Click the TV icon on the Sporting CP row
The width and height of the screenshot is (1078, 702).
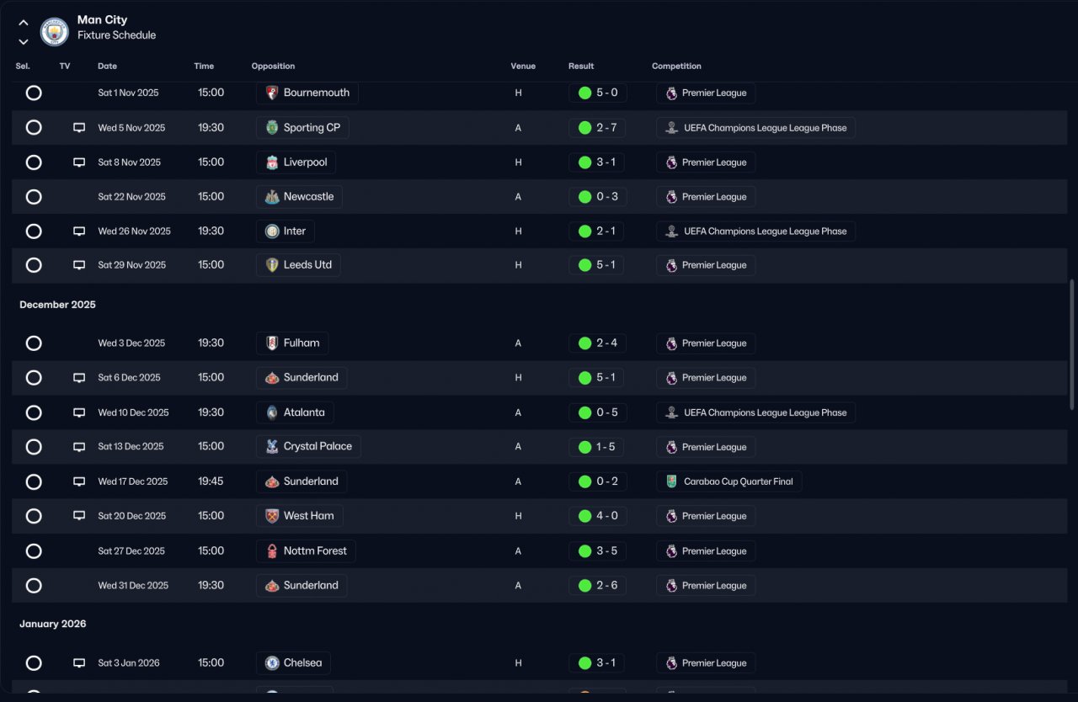79,128
